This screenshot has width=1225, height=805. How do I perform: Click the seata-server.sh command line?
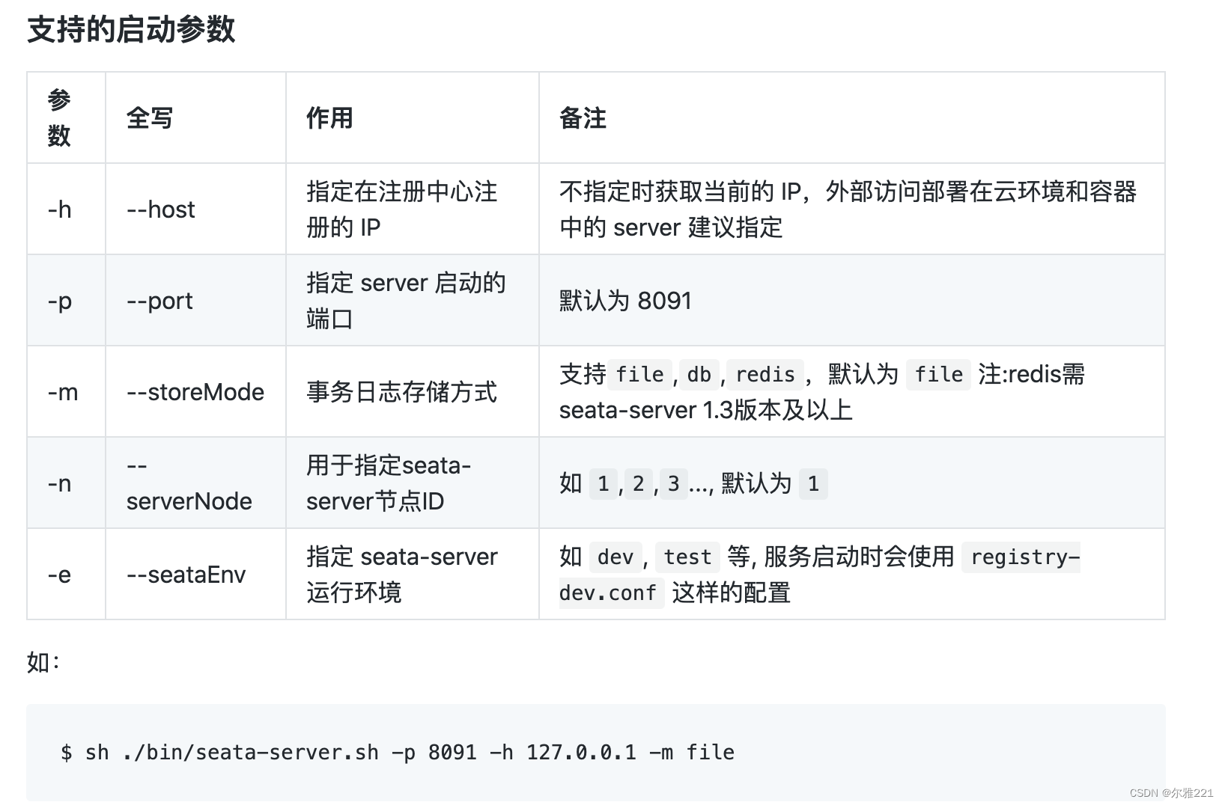(398, 752)
